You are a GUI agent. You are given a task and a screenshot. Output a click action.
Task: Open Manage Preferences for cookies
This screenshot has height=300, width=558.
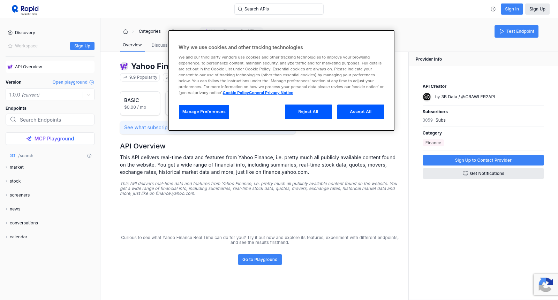click(x=204, y=112)
